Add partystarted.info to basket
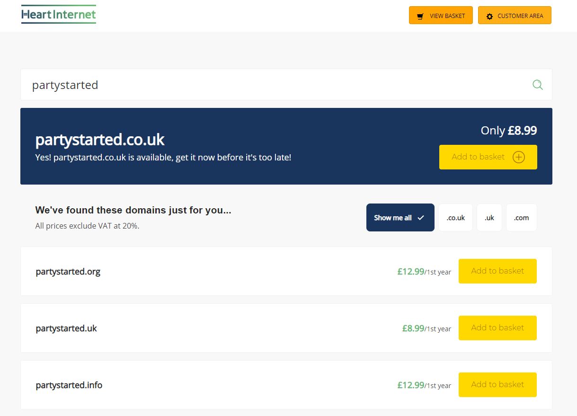Screen dimensions: 577x416 click(x=497, y=385)
